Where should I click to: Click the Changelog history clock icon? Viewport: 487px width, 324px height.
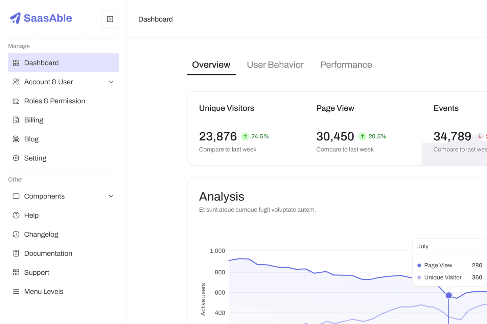point(16,234)
